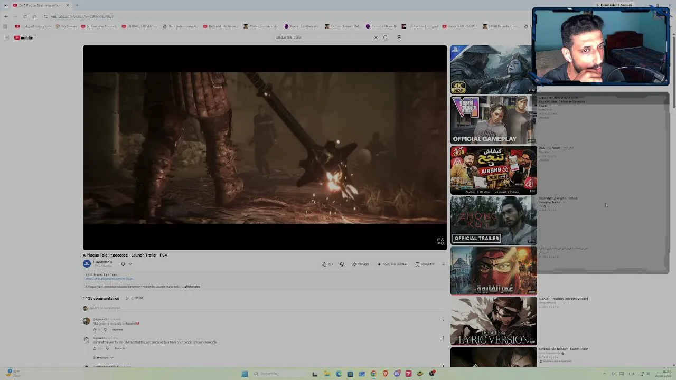Dislike the 'Game of the year' comment
676x380 pixels.
click(x=108, y=348)
